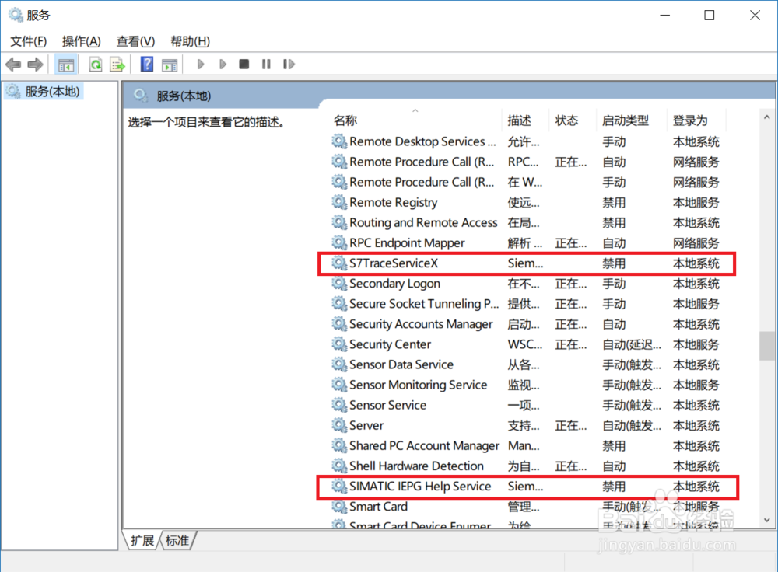Click the Forward arrow toolbar icon
Screen dimensions: 778x572
coord(35,64)
